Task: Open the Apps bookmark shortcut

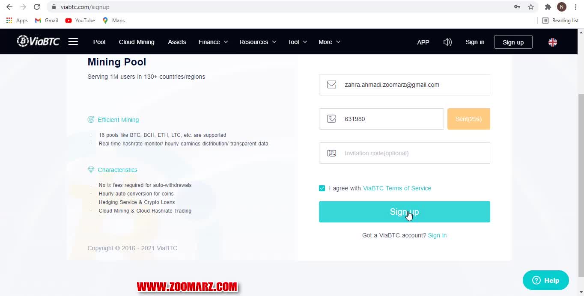Action: click(x=17, y=21)
